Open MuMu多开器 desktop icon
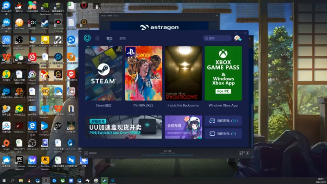Image resolution: width=327 pixels, height=184 pixels. (6, 8)
